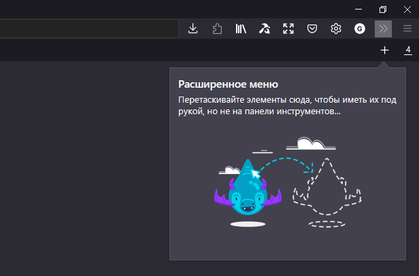Click the Extensions puzzle piece icon
Viewport: 419px width, 276px height.
click(217, 29)
